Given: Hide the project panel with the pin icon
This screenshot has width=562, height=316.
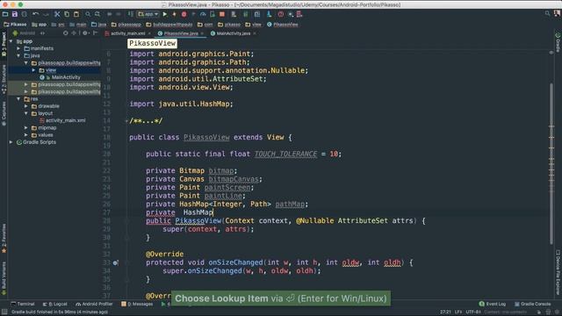Looking at the screenshot, I should 96,33.
